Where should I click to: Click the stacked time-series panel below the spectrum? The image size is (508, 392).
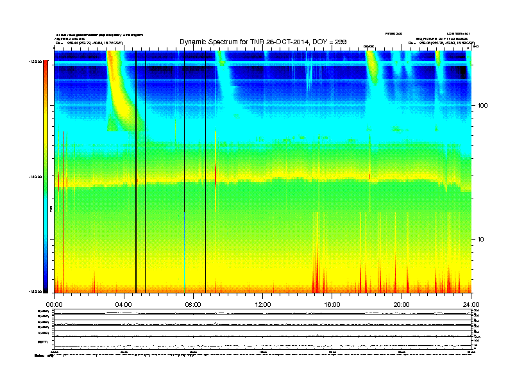coord(263,329)
